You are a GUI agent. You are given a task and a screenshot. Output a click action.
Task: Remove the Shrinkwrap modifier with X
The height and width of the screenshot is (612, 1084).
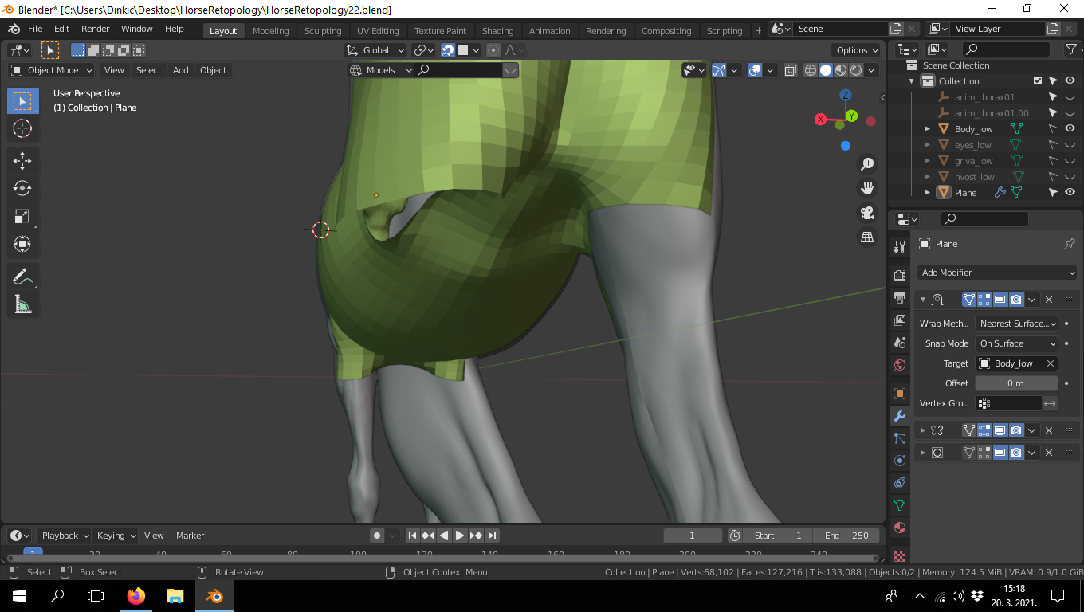click(x=1049, y=300)
